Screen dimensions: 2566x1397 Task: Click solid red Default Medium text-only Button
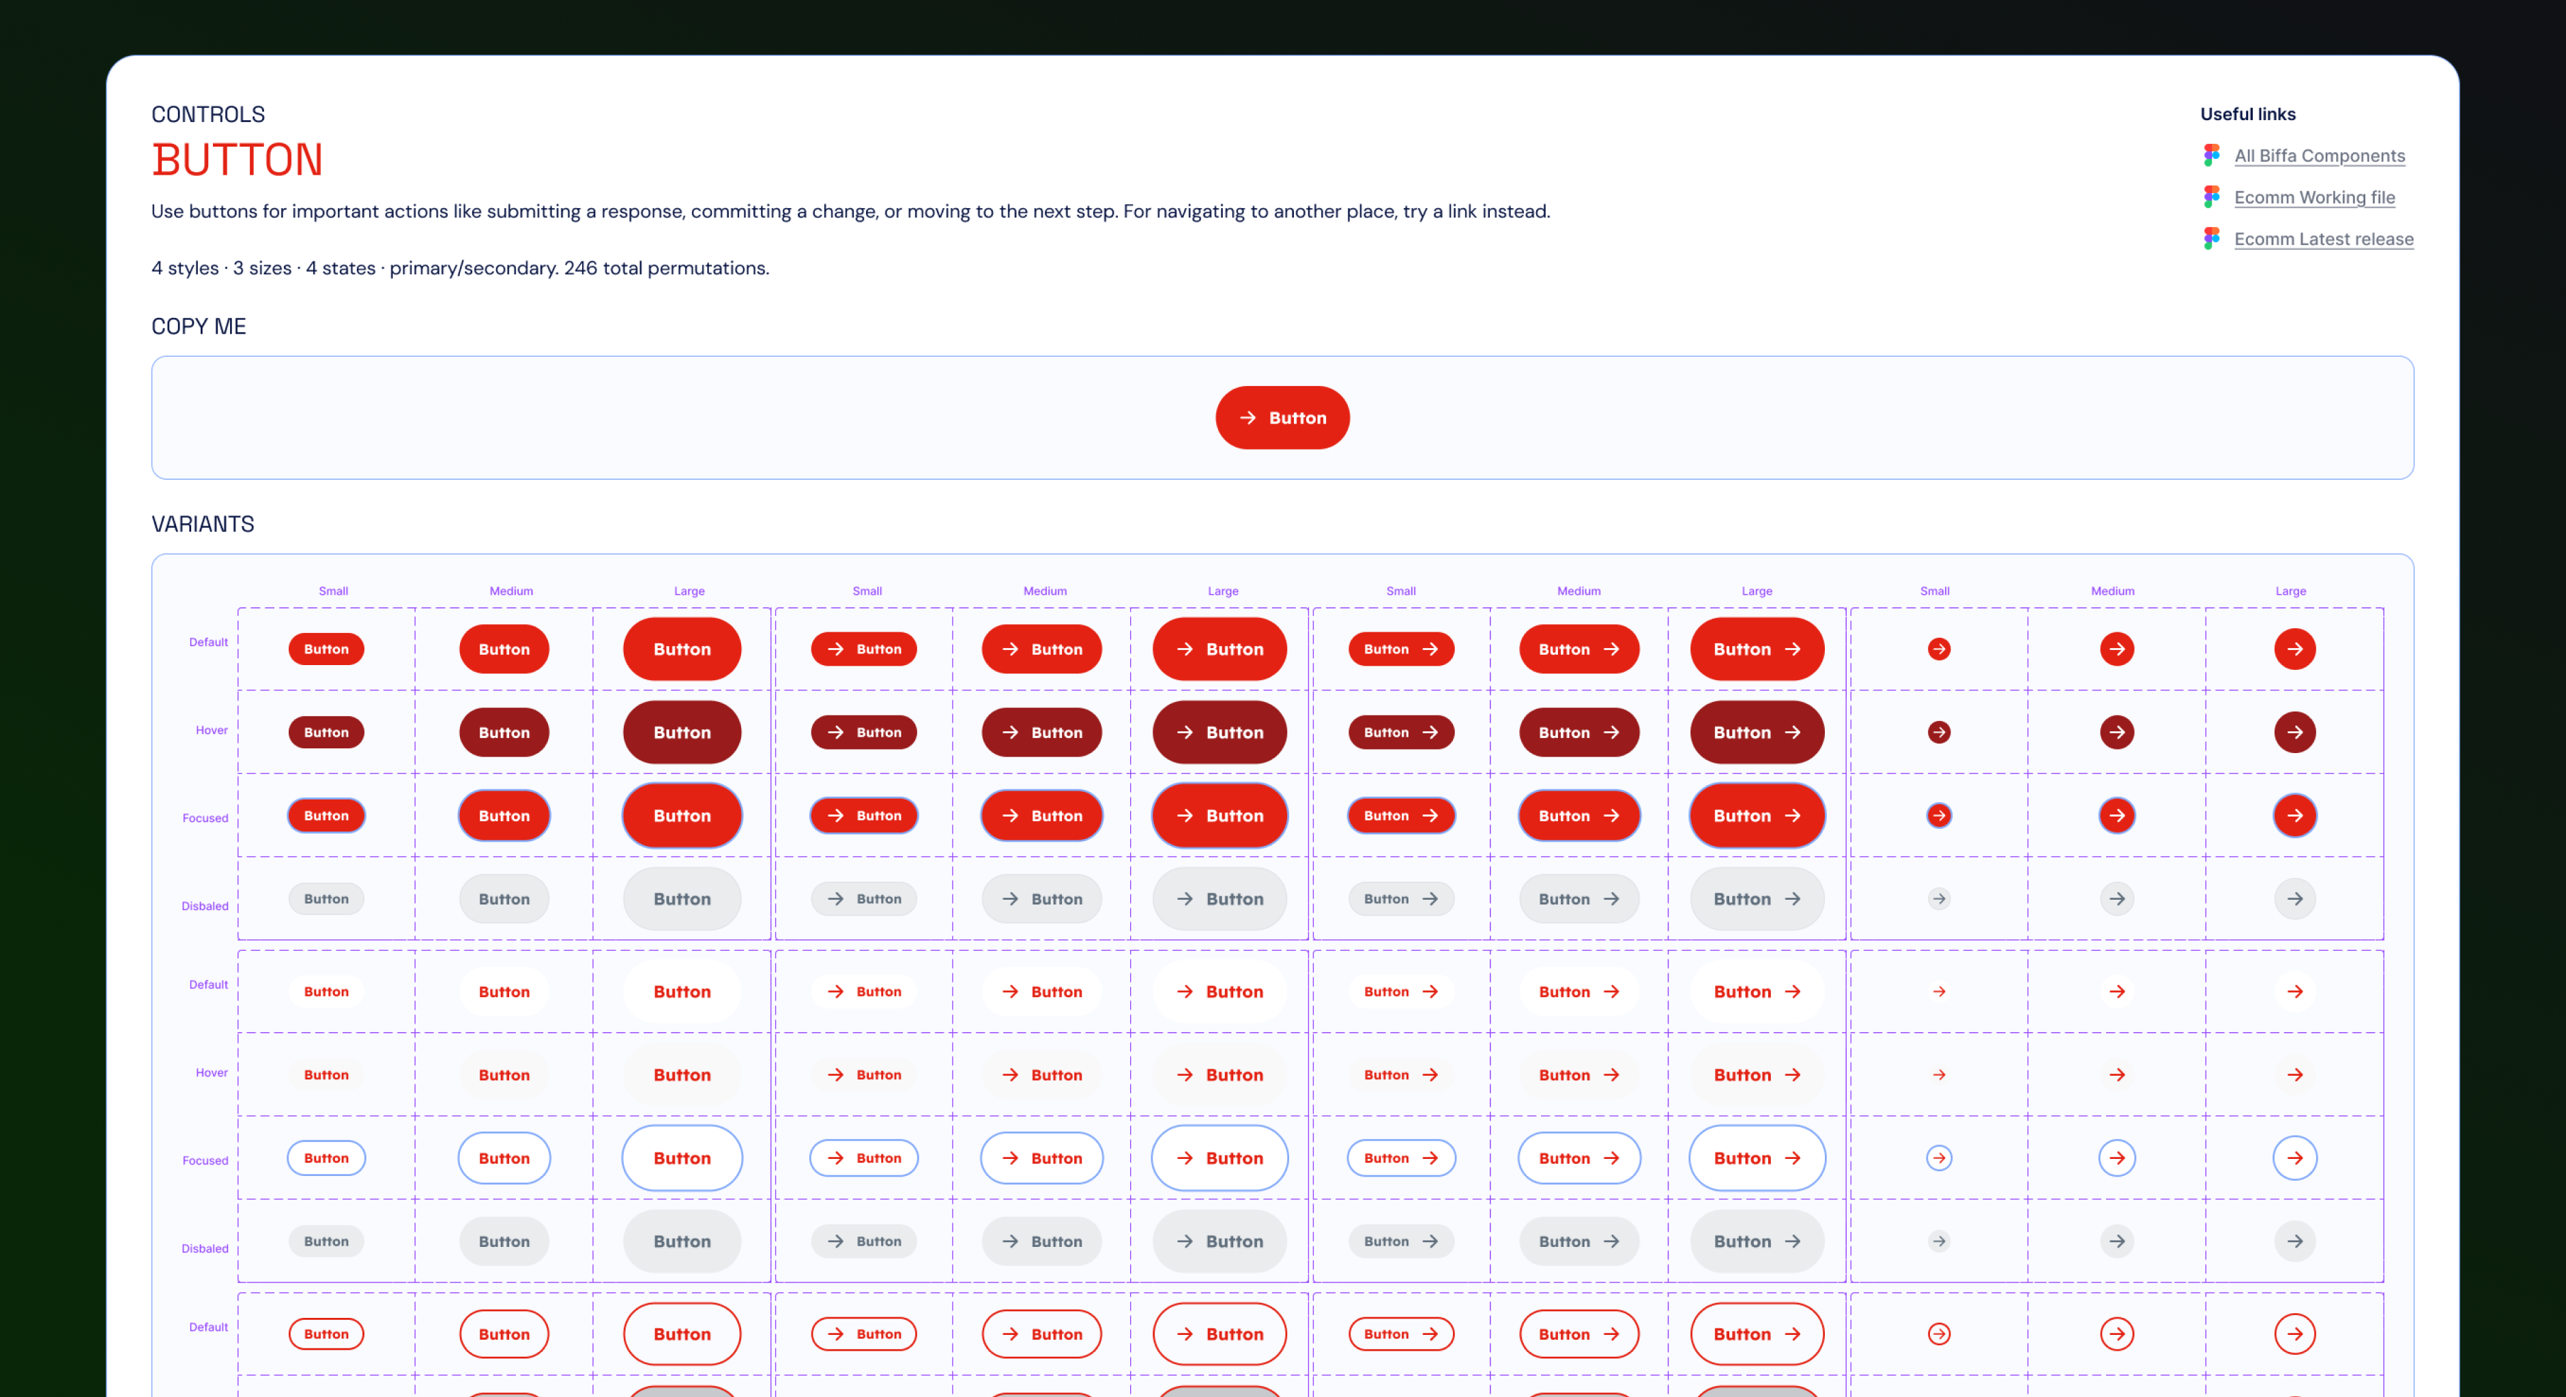pos(504,649)
